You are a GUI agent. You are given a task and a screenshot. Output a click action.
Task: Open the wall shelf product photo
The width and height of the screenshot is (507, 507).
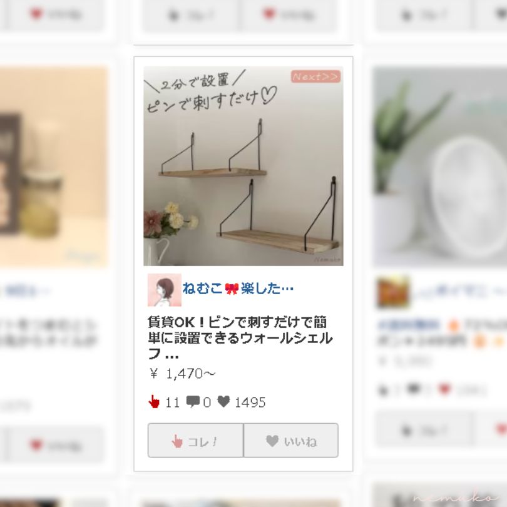[x=243, y=166]
